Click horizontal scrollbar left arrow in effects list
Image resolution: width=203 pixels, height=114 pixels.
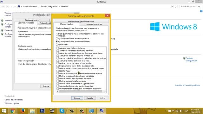57,91
